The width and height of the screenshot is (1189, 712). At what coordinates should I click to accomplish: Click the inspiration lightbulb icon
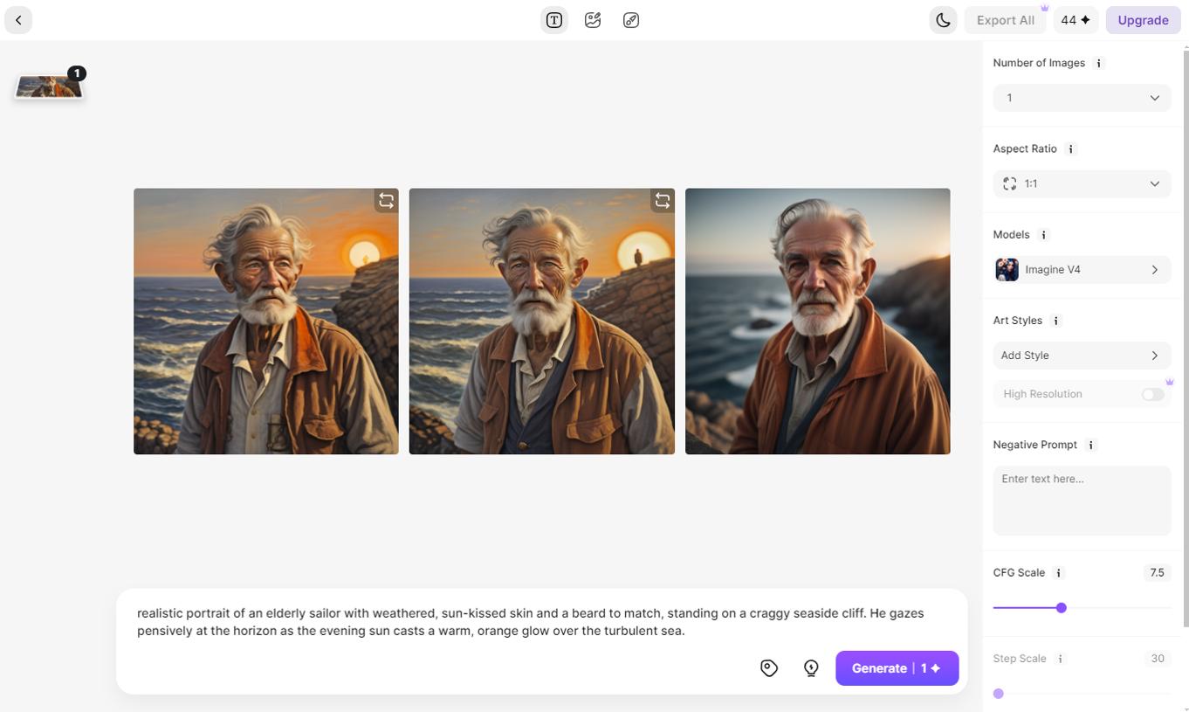coord(810,667)
